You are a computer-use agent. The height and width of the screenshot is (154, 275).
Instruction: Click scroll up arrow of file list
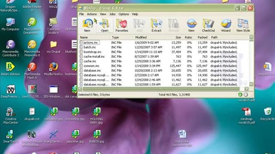tap(251, 37)
